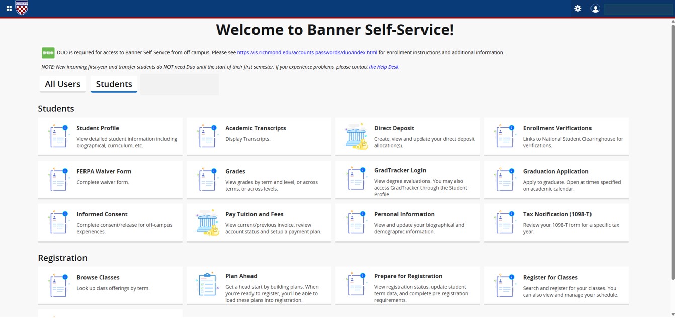Click the green DUO logo icon
The height and width of the screenshot is (318, 675).
coord(48,53)
